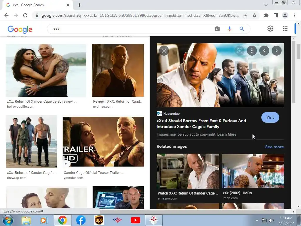This screenshot has width=301, height=226.
Task: Open the Hyperedge source link
Action: (x=168, y=114)
